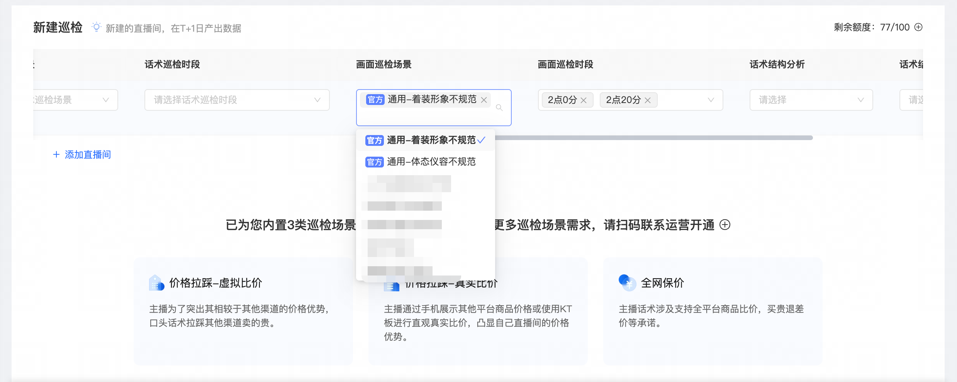Click the lightbulb tip icon next to 新建巡检
This screenshot has height=382, width=957.
pos(96,27)
